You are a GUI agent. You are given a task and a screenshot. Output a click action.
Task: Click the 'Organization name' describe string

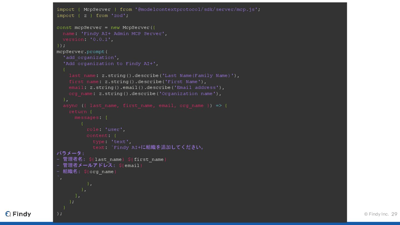click(x=187, y=94)
